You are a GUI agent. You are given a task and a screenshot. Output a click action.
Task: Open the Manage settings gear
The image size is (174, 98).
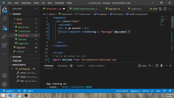(x=4, y=84)
